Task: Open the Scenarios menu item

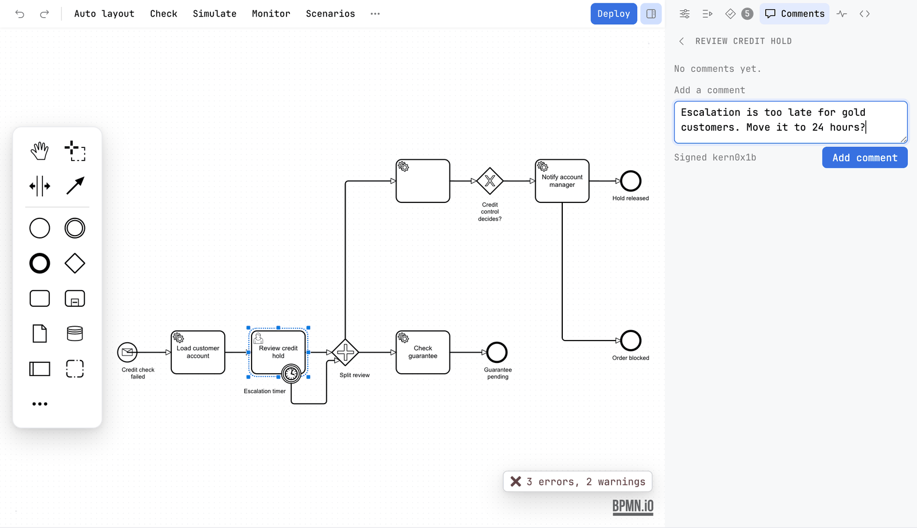Action: 330,14
